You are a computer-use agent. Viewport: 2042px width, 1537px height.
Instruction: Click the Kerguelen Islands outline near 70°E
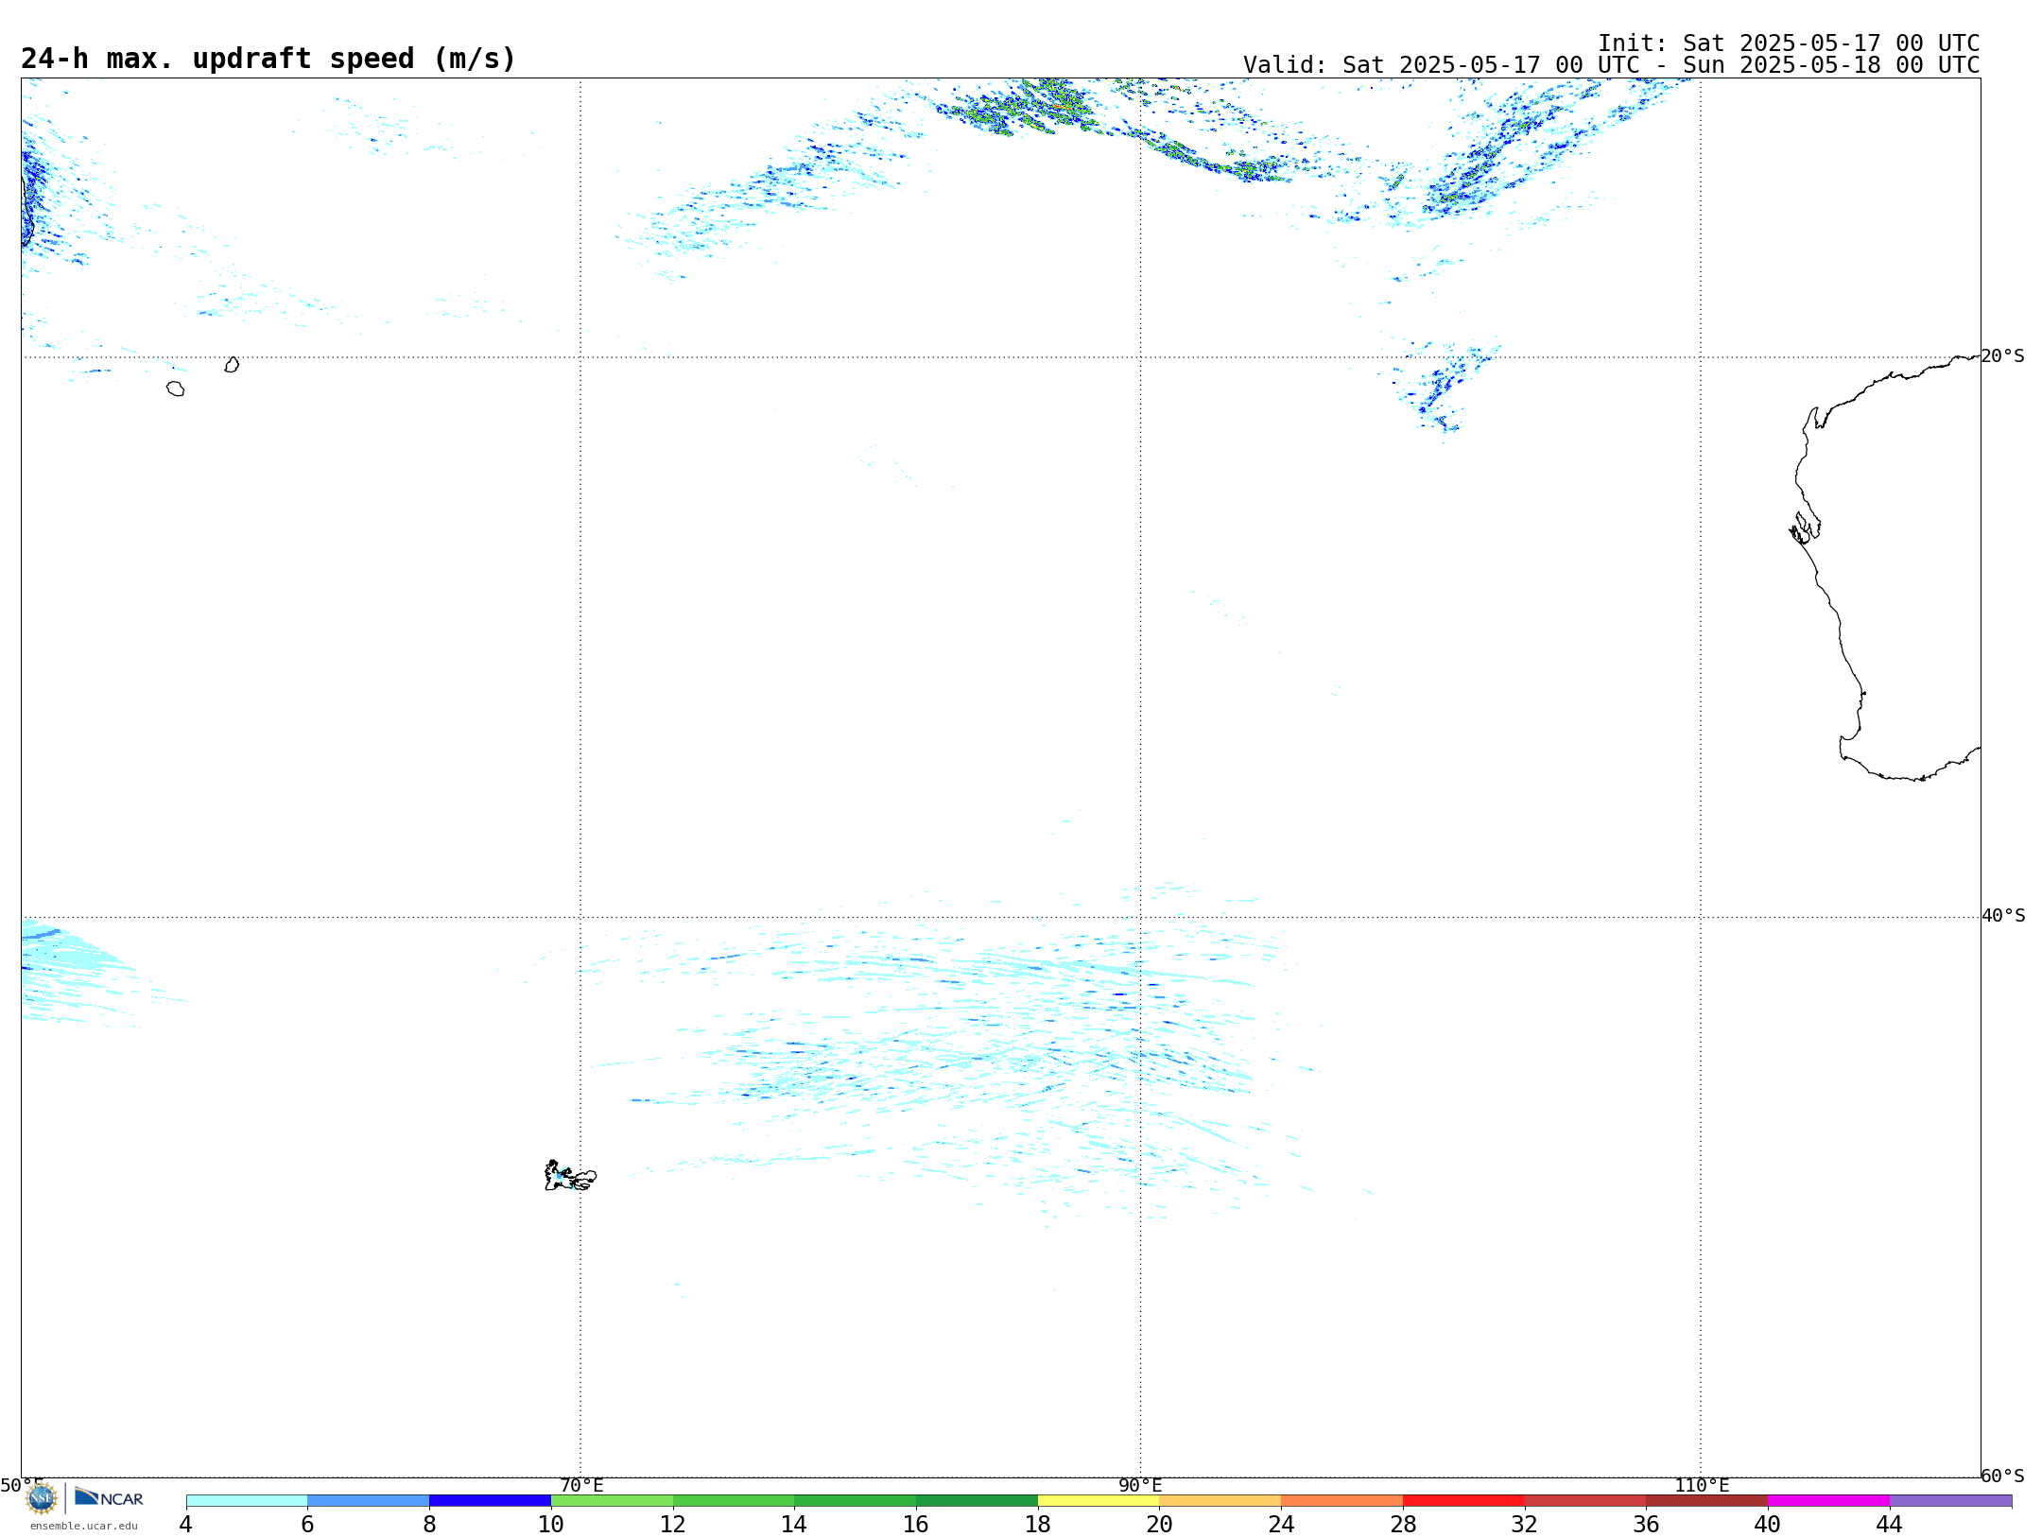point(570,1176)
